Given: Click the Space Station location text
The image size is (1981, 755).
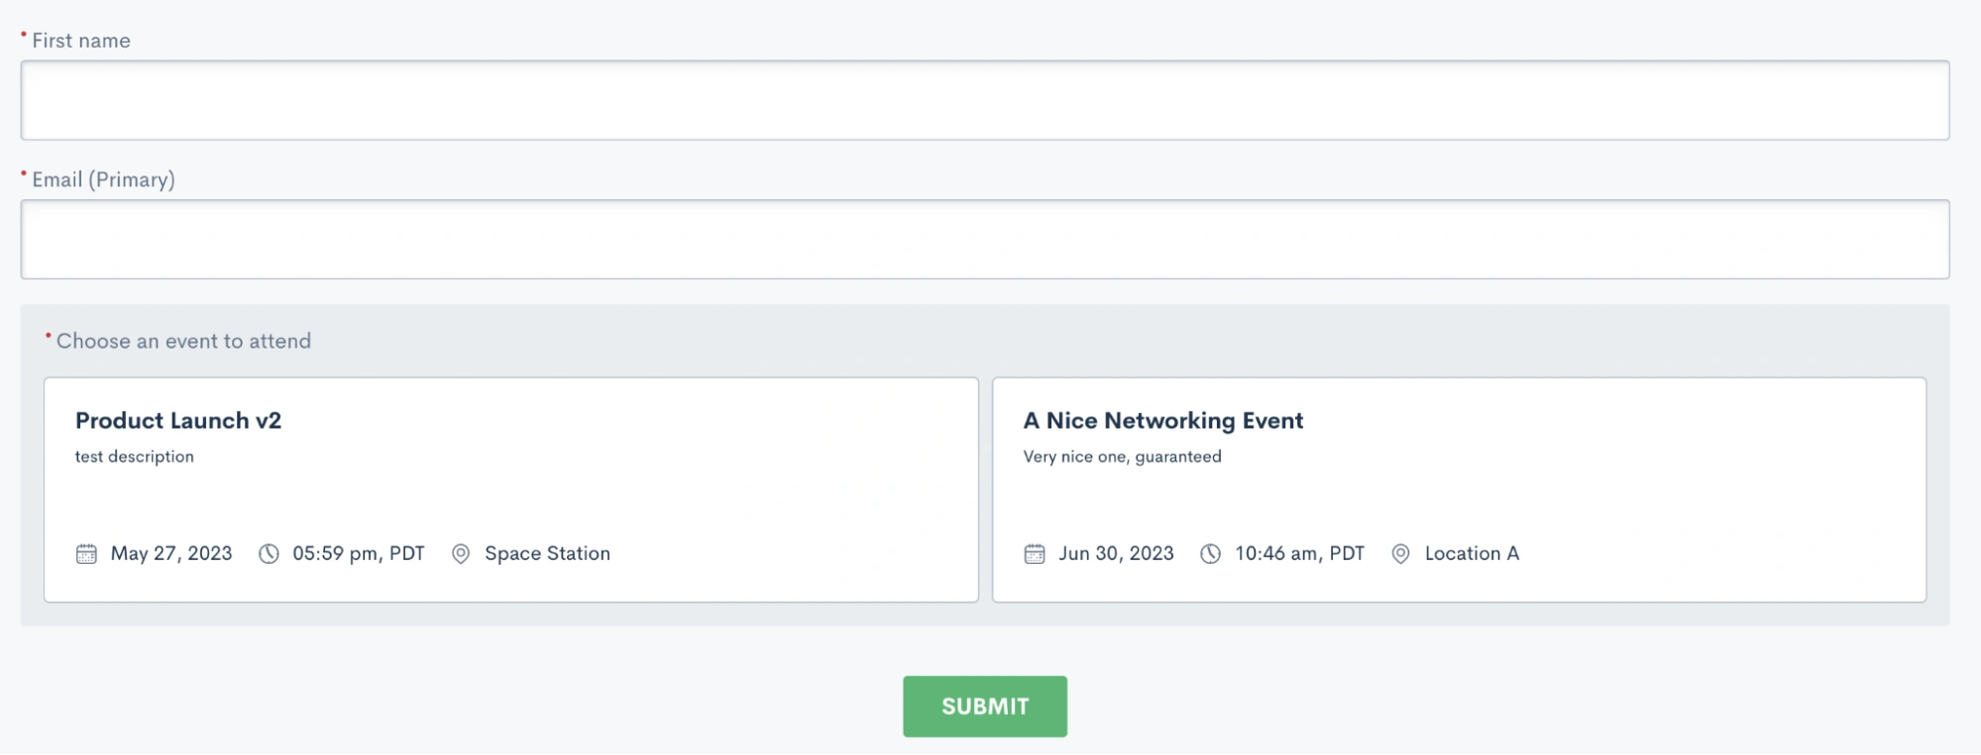Looking at the screenshot, I should point(547,554).
